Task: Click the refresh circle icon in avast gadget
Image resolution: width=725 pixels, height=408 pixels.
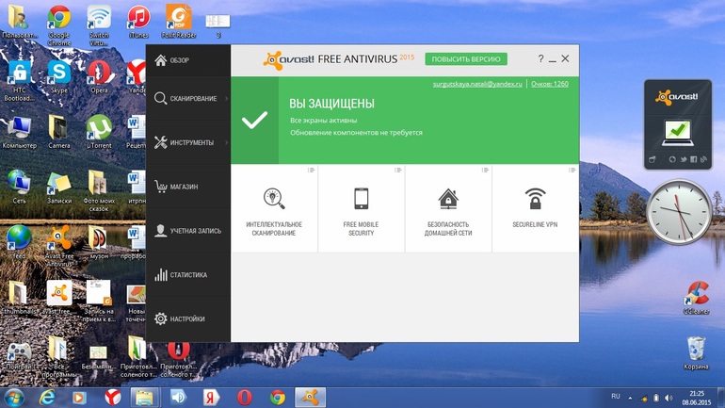Action: (672, 159)
